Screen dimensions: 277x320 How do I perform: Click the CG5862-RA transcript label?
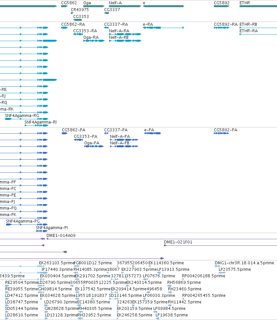73,24
